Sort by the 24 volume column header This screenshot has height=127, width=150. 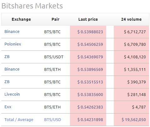coord(131,19)
